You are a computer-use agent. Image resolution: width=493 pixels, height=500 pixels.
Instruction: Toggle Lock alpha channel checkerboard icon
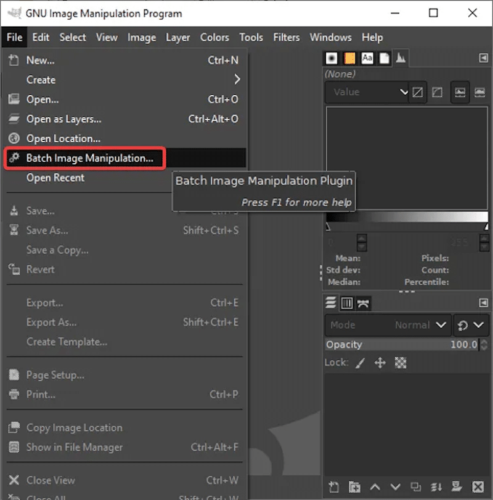(x=401, y=363)
